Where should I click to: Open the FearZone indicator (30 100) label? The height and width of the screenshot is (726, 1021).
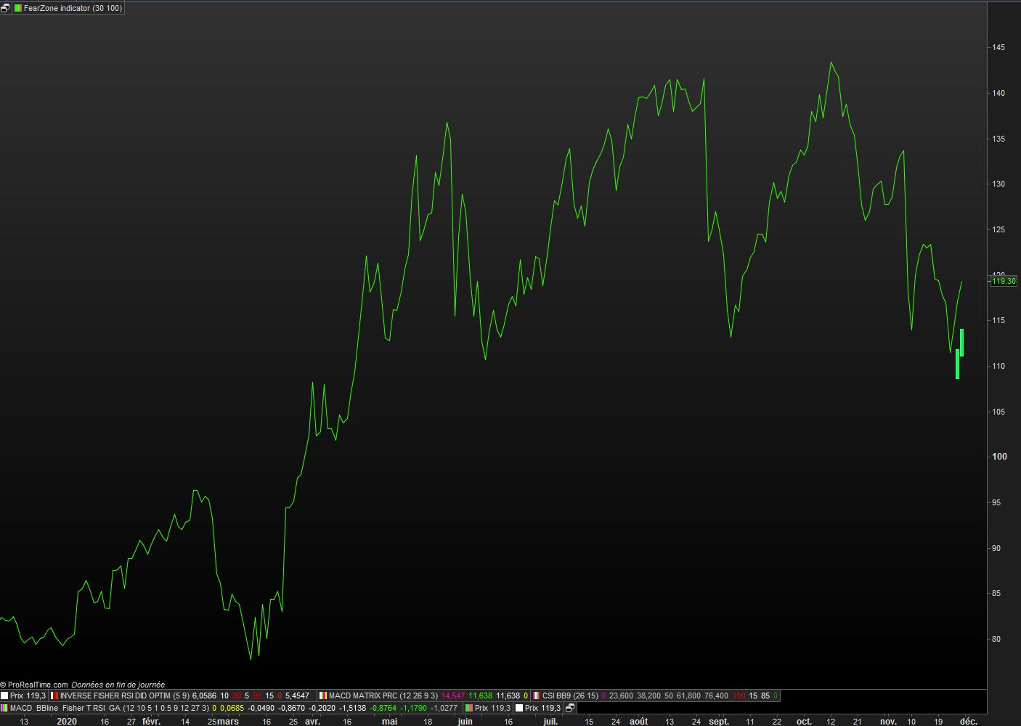click(73, 8)
